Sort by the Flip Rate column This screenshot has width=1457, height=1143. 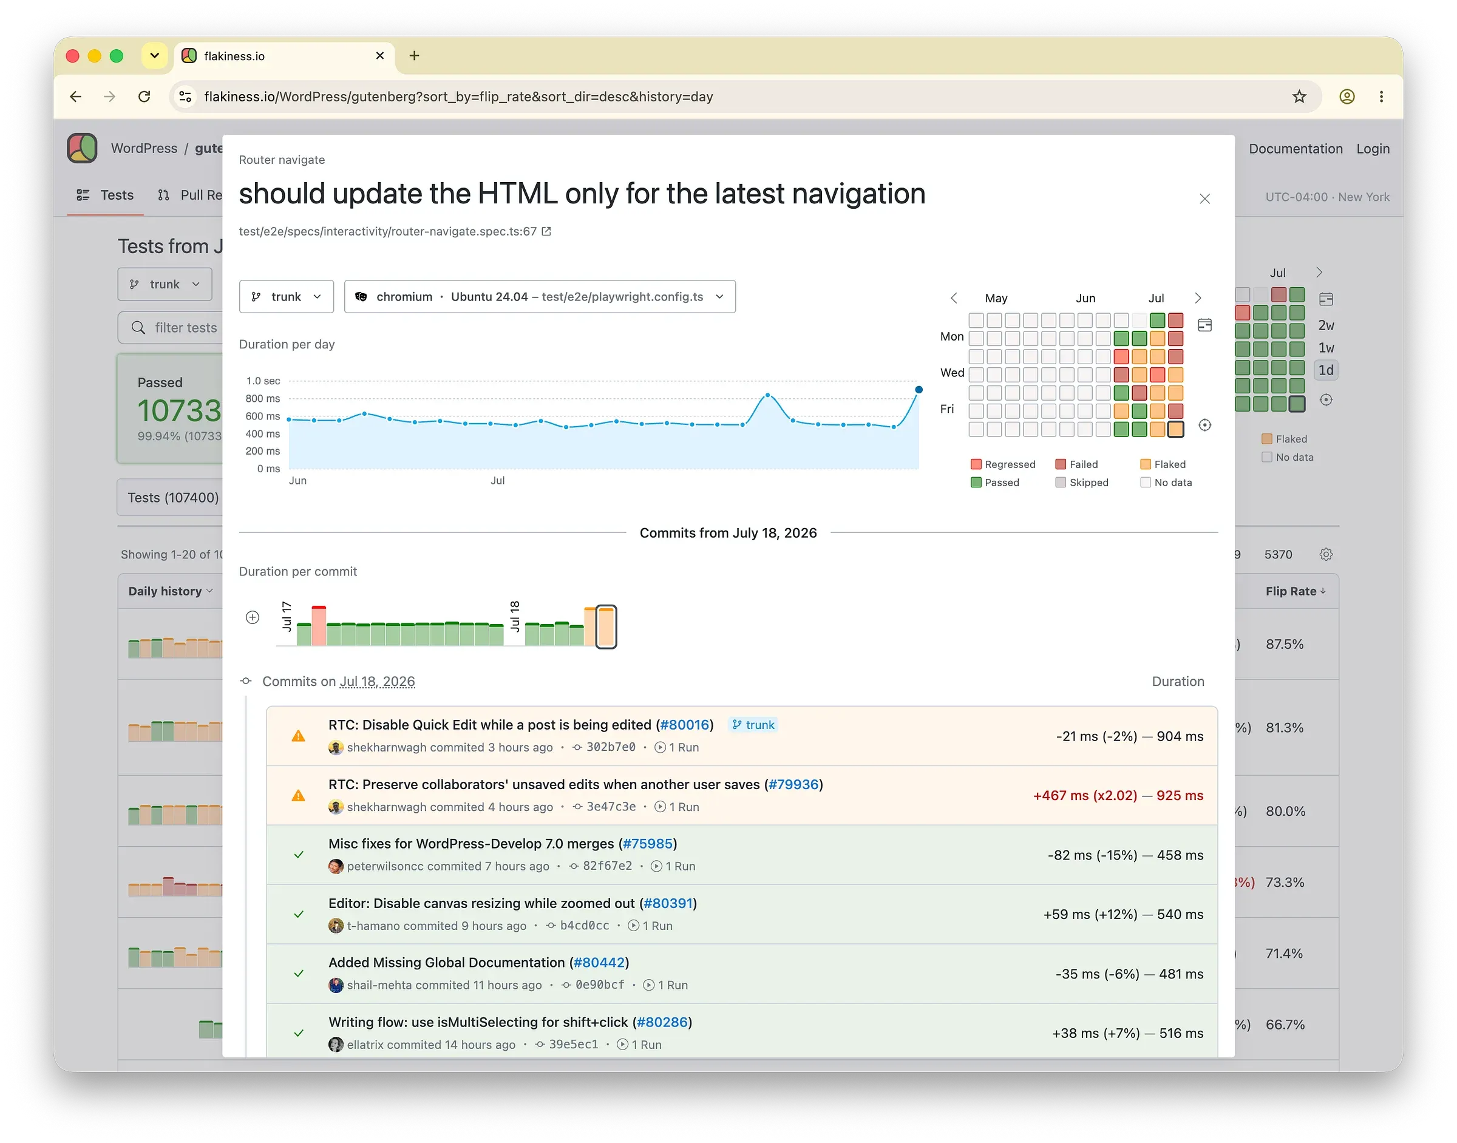pyautogui.click(x=1295, y=591)
